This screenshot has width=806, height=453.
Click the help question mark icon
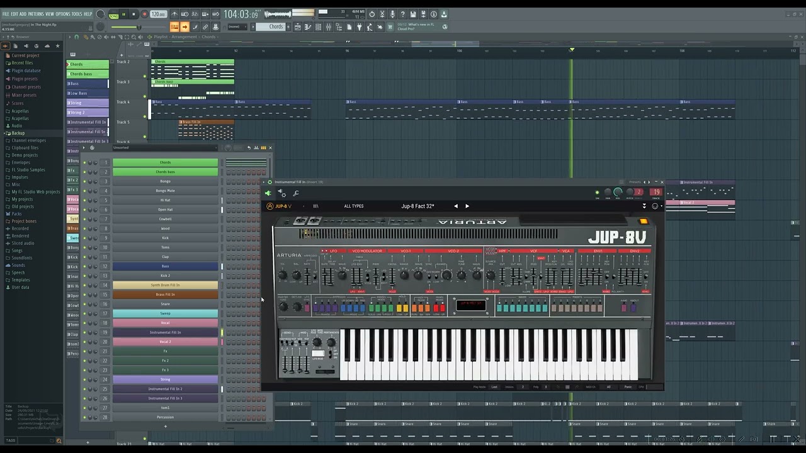[x=403, y=14]
